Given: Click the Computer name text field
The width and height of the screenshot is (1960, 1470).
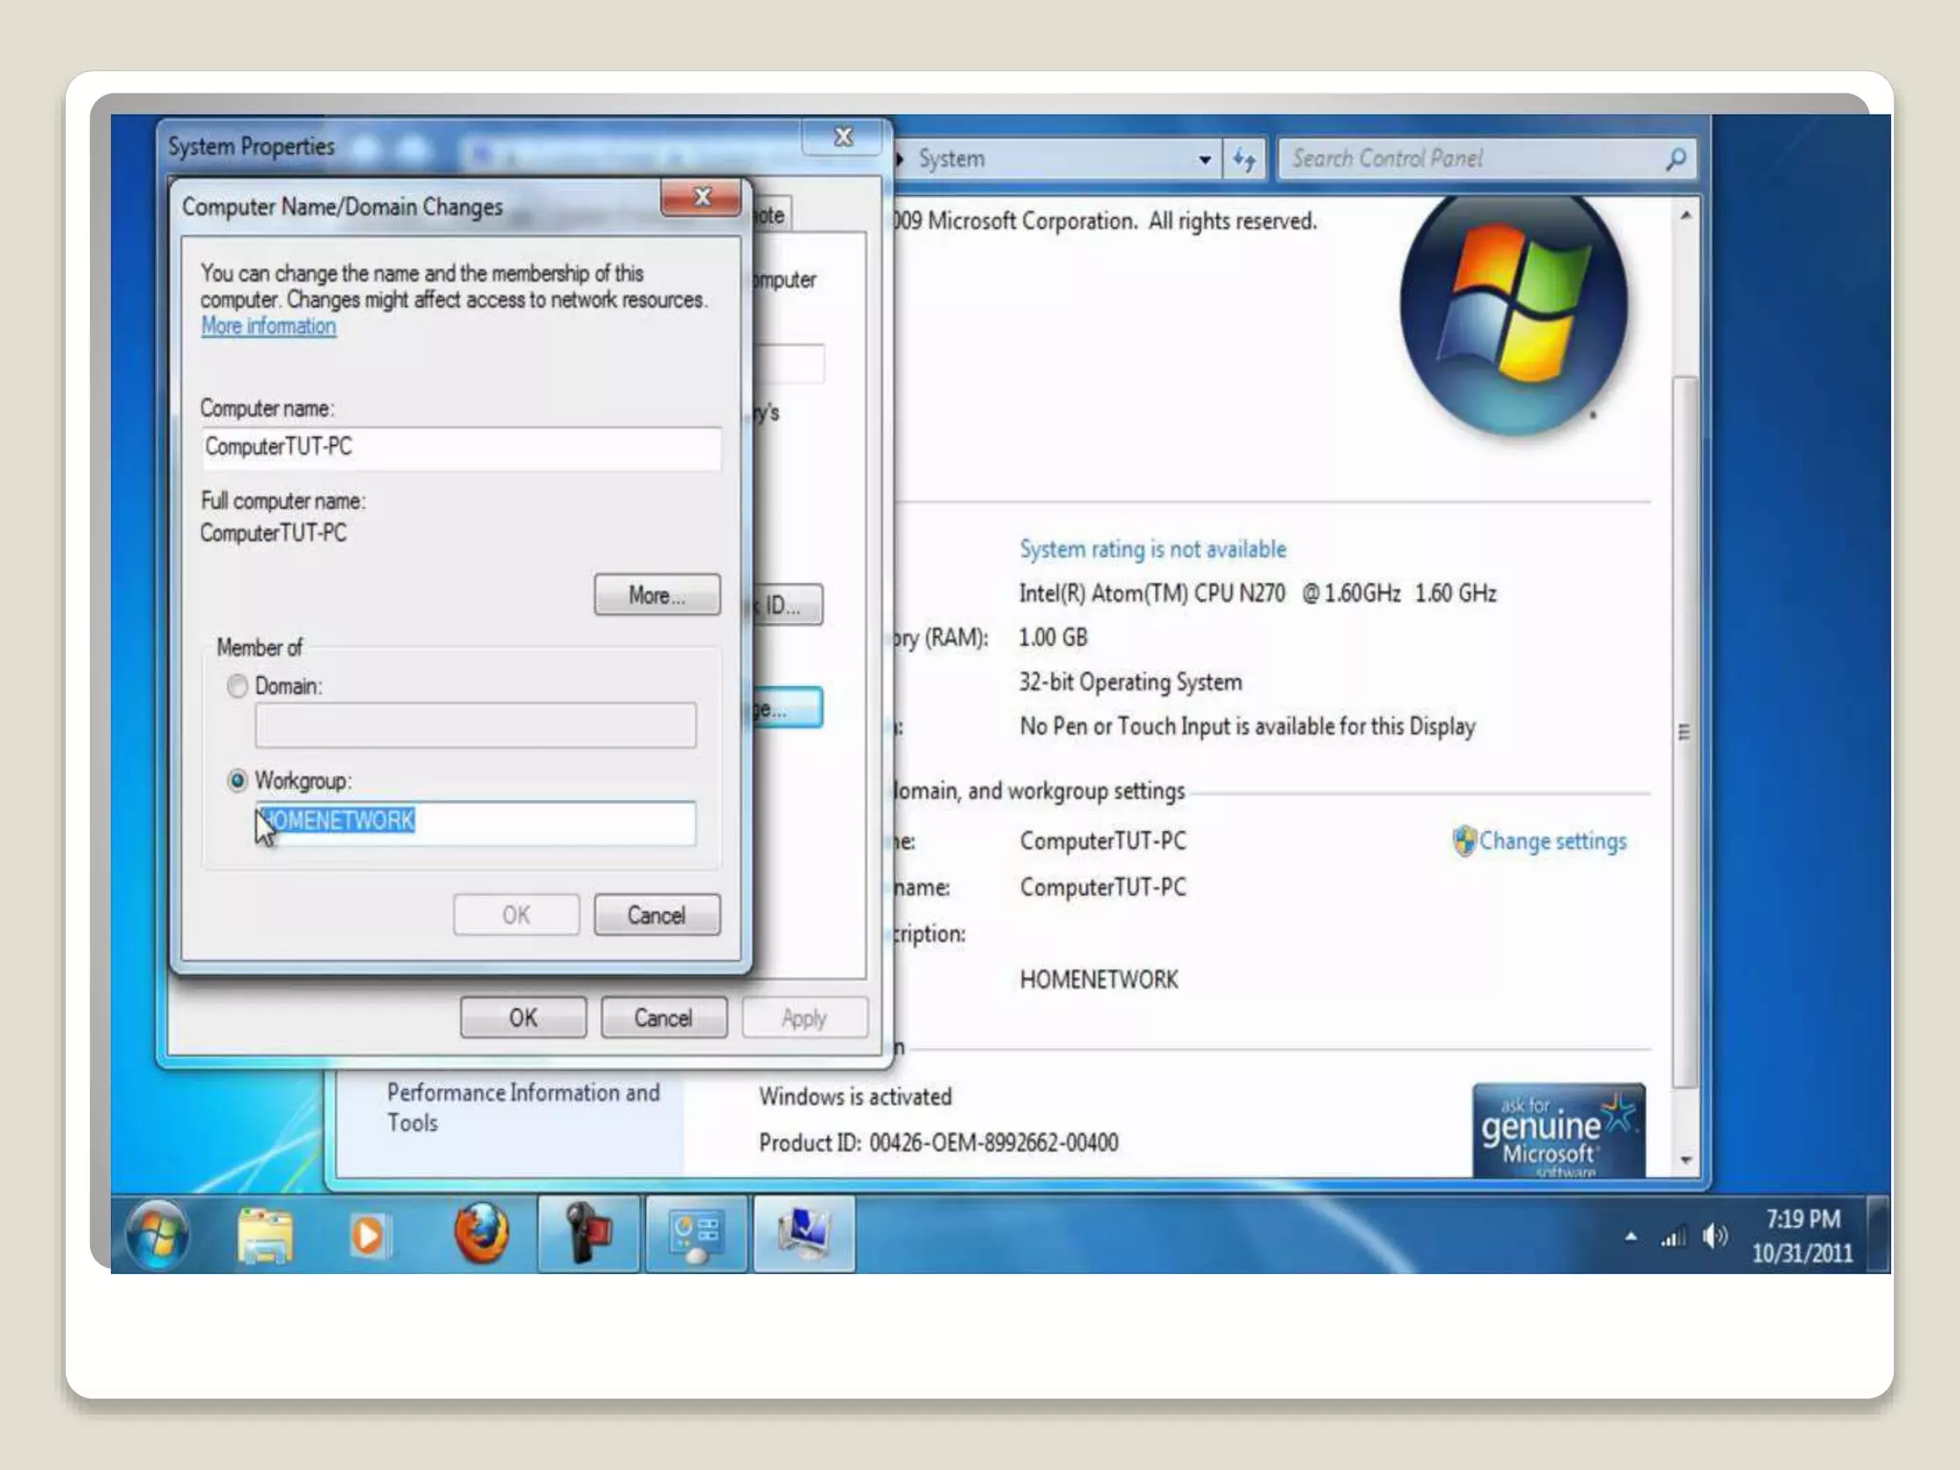Looking at the screenshot, I should click(x=461, y=447).
